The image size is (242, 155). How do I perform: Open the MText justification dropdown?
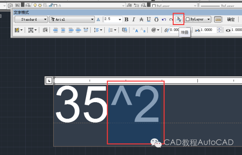32,30
